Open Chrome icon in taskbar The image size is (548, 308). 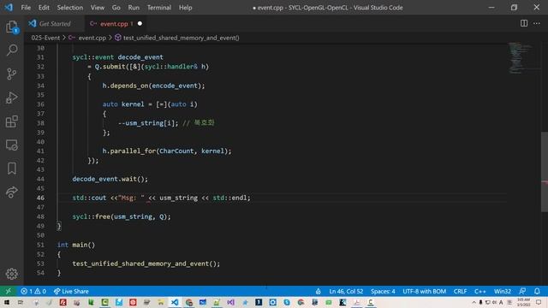[189, 302]
